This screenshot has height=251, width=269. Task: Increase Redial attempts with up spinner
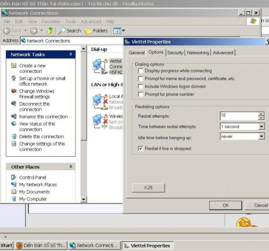(x=261, y=114)
